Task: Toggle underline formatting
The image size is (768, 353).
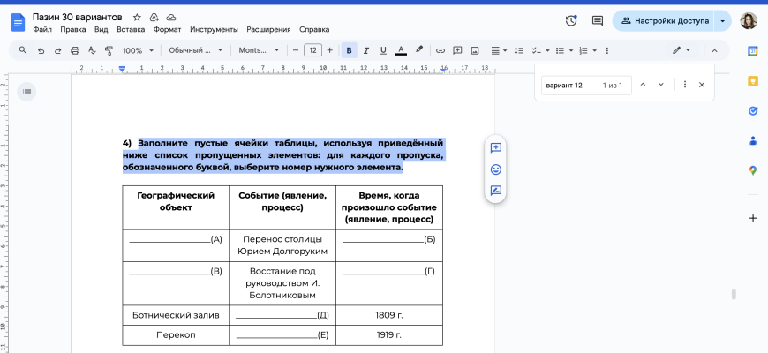Action: coord(383,50)
